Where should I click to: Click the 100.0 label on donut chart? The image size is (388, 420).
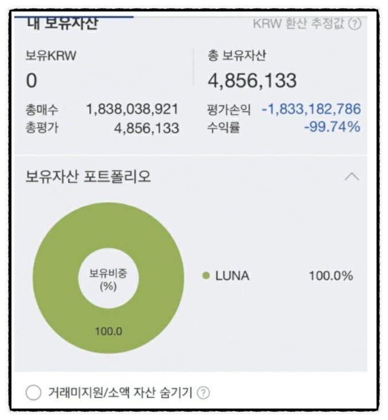pyautogui.click(x=108, y=331)
